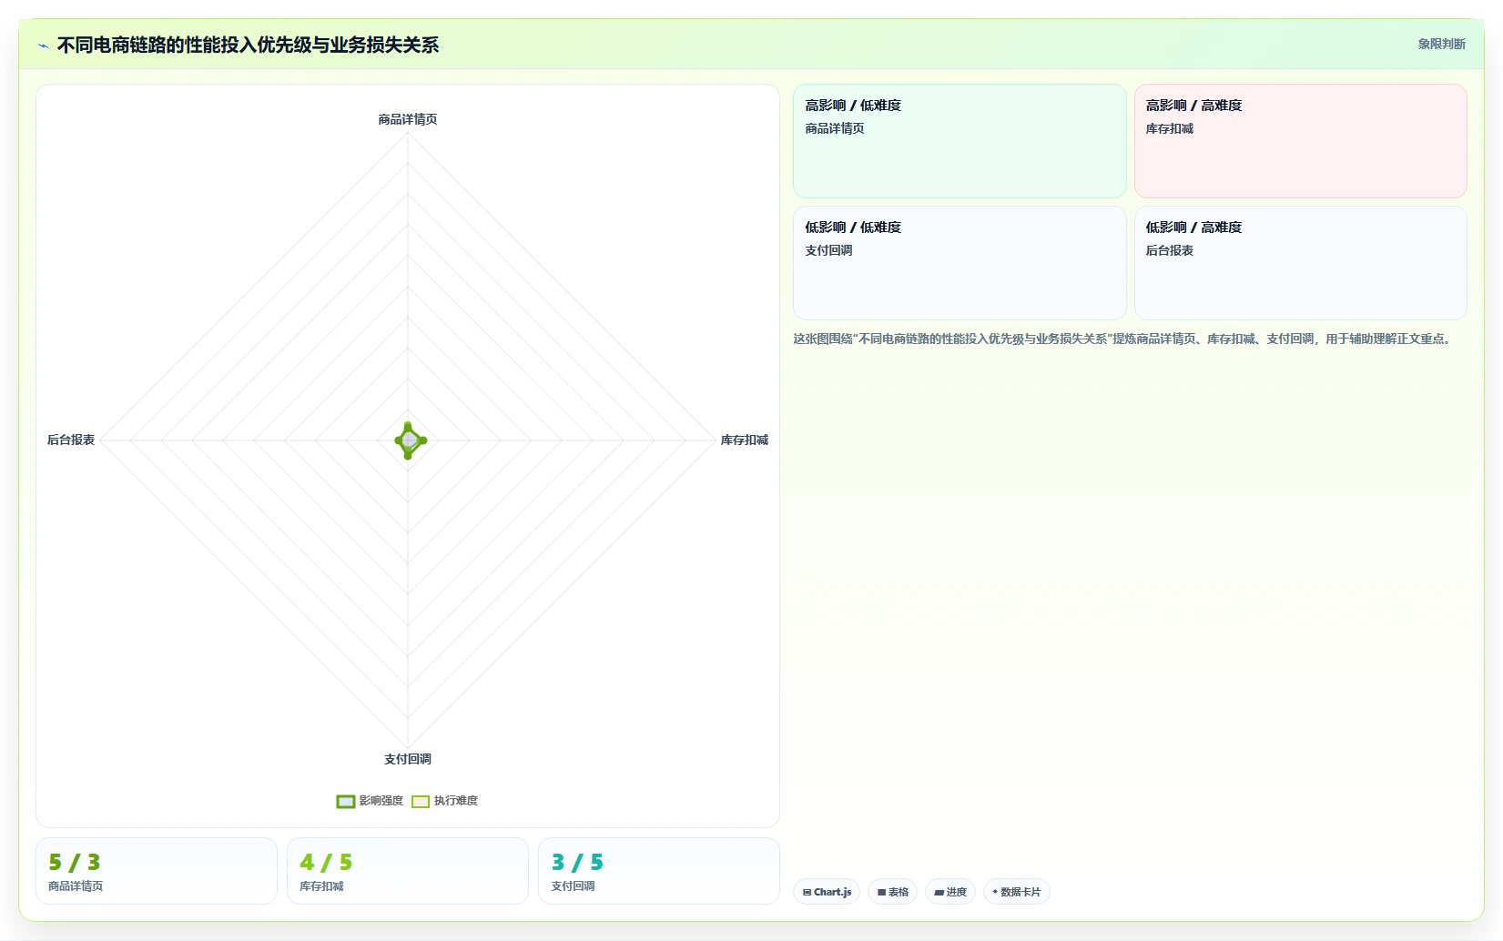Select the 低影响 / 高难度 quadrant card
Screen dimensions: 1503x941
point(1300,263)
